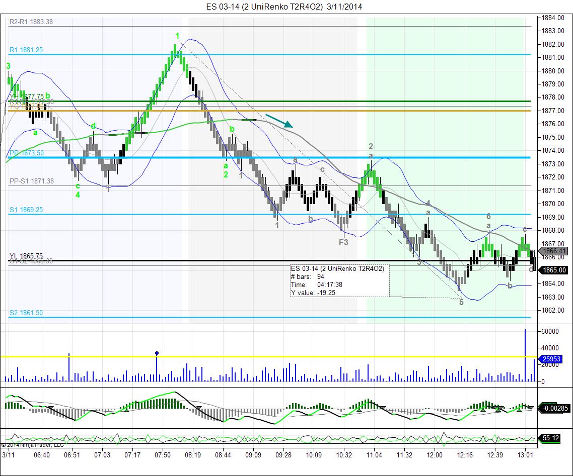
Task: Click the '# bars: 94' info line
Action: coord(307,276)
